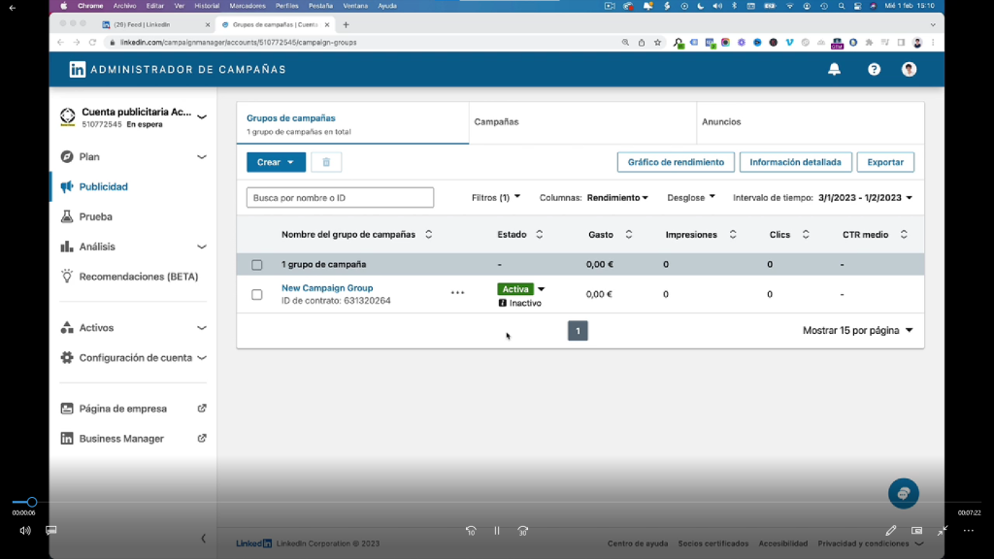Image resolution: width=994 pixels, height=559 pixels.
Task: Open the video captions icon
Action: [51, 531]
